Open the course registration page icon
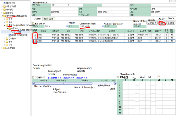The image size is (176, 116). click(12, 32)
